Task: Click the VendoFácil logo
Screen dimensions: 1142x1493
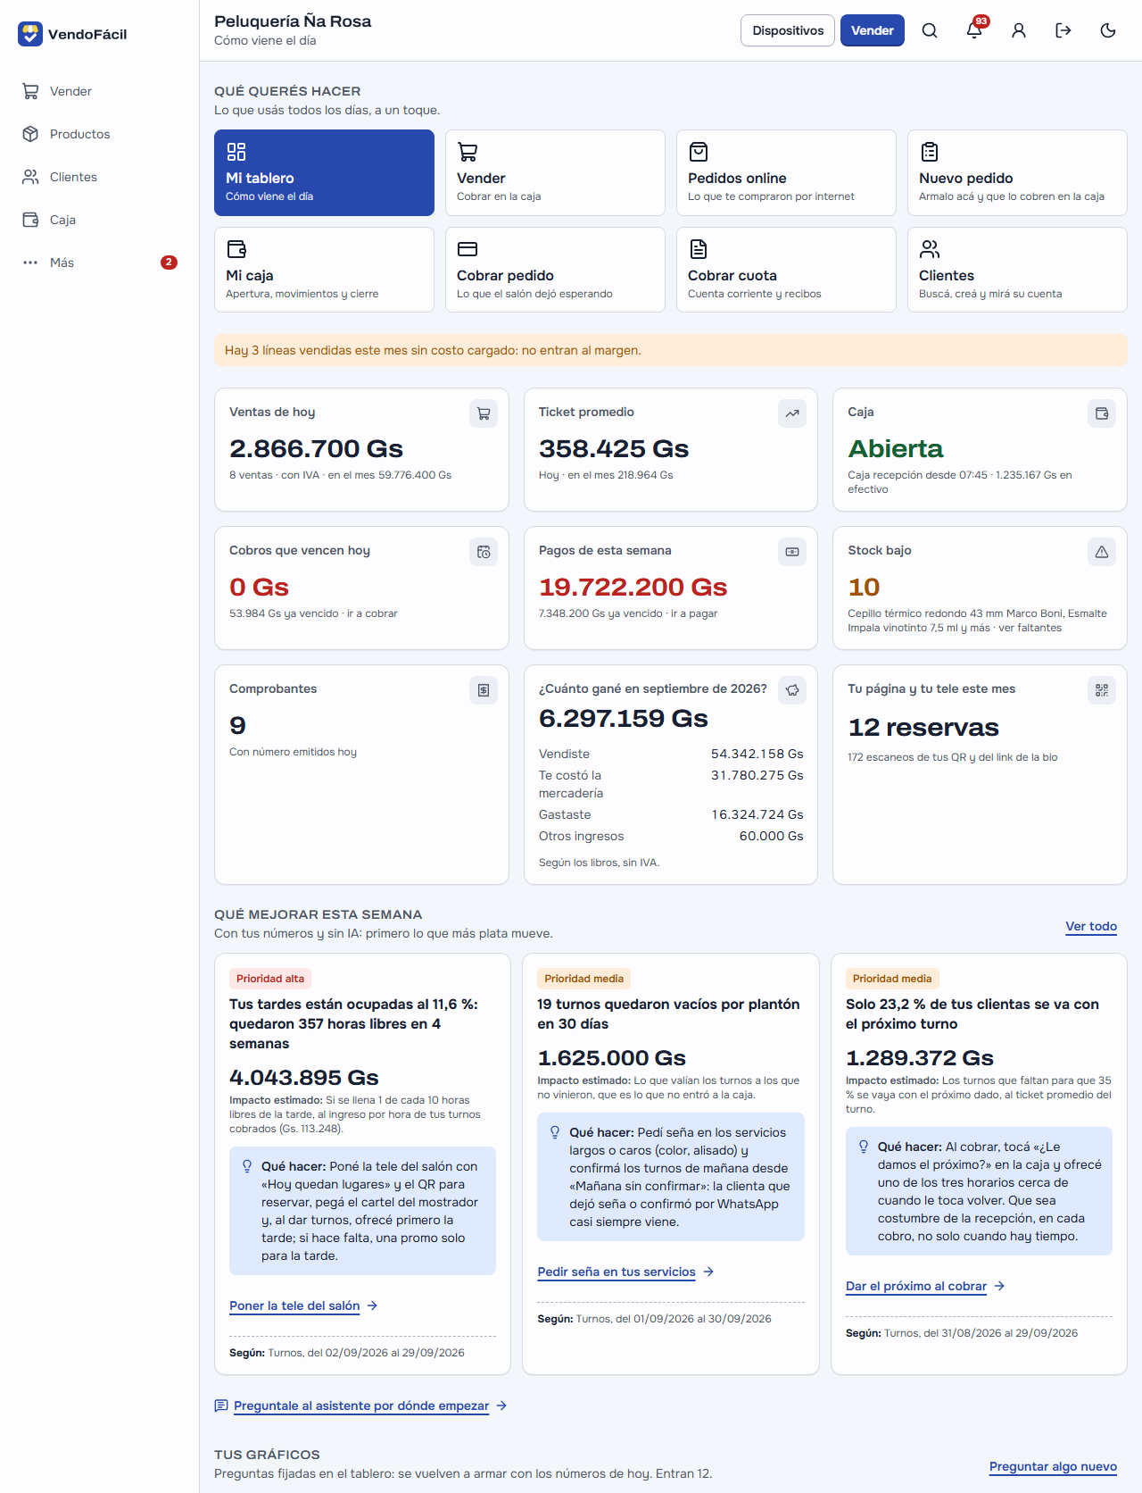Action: coord(72,34)
